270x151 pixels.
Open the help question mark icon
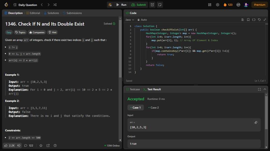click(x=55, y=146)
